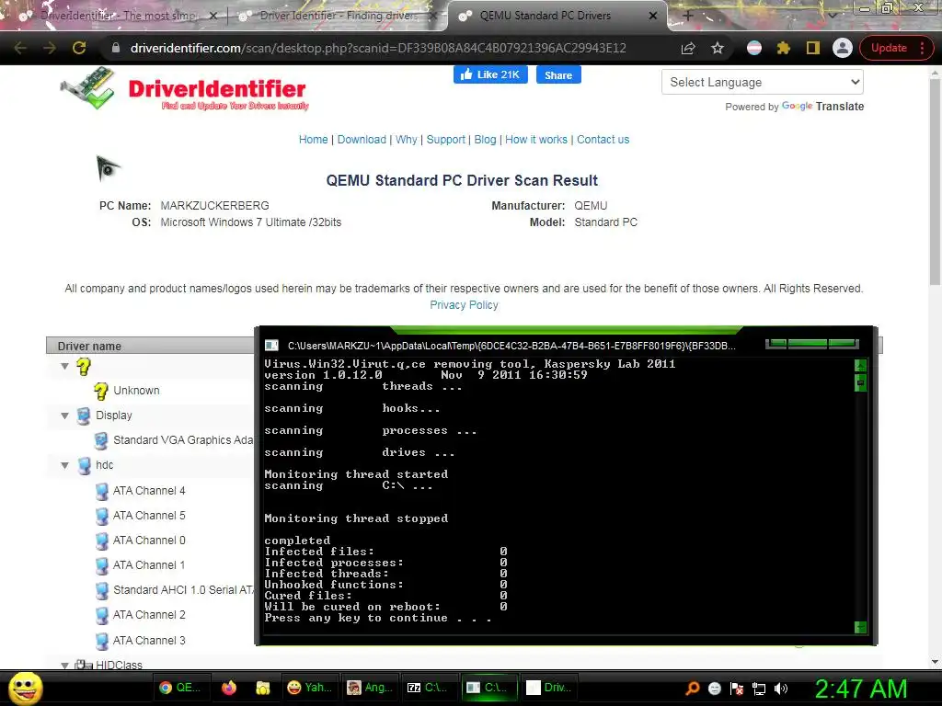Image resolution: width=942 pixels, height=706 pixels.
Task: Click the ATA Channel 4 device icon
Action: click(101, 491)
